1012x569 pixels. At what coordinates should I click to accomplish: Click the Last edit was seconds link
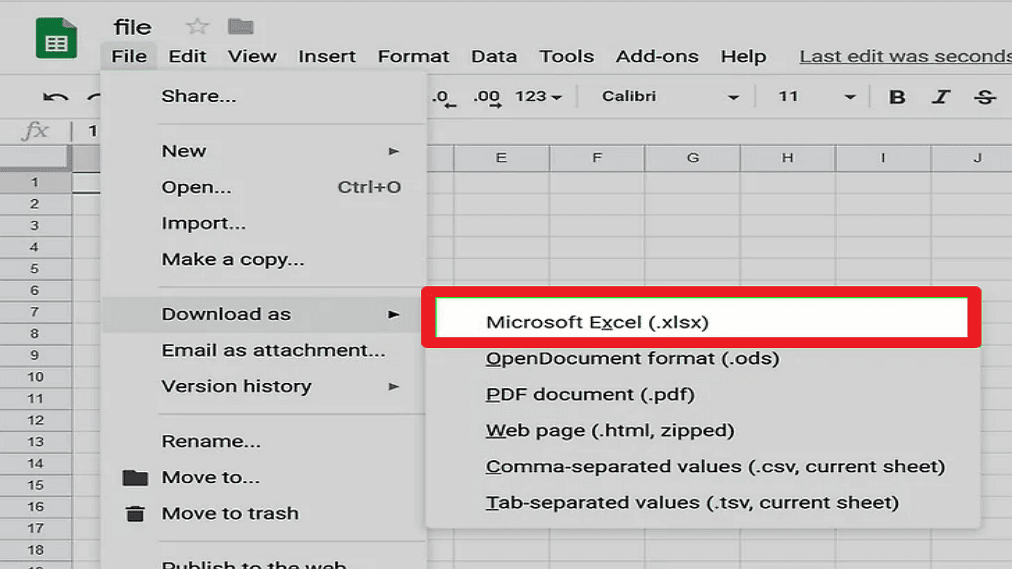[905, 56]
